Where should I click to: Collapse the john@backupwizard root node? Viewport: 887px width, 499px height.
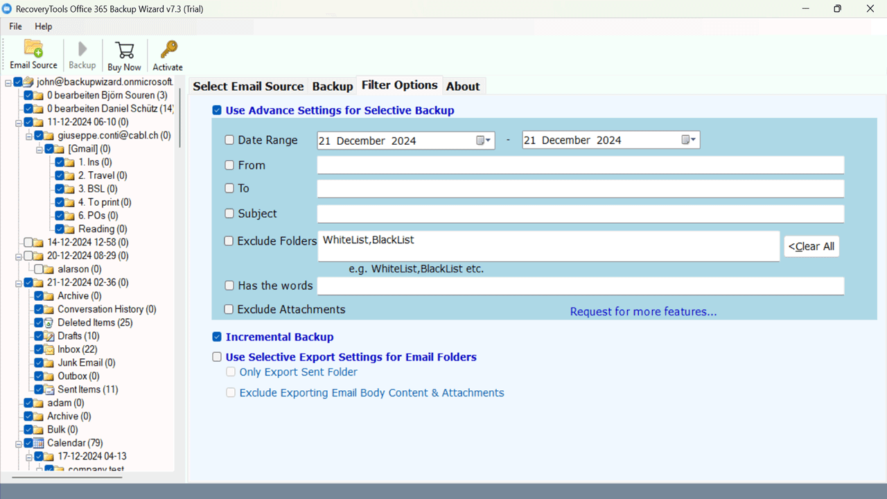pos(8,82)
